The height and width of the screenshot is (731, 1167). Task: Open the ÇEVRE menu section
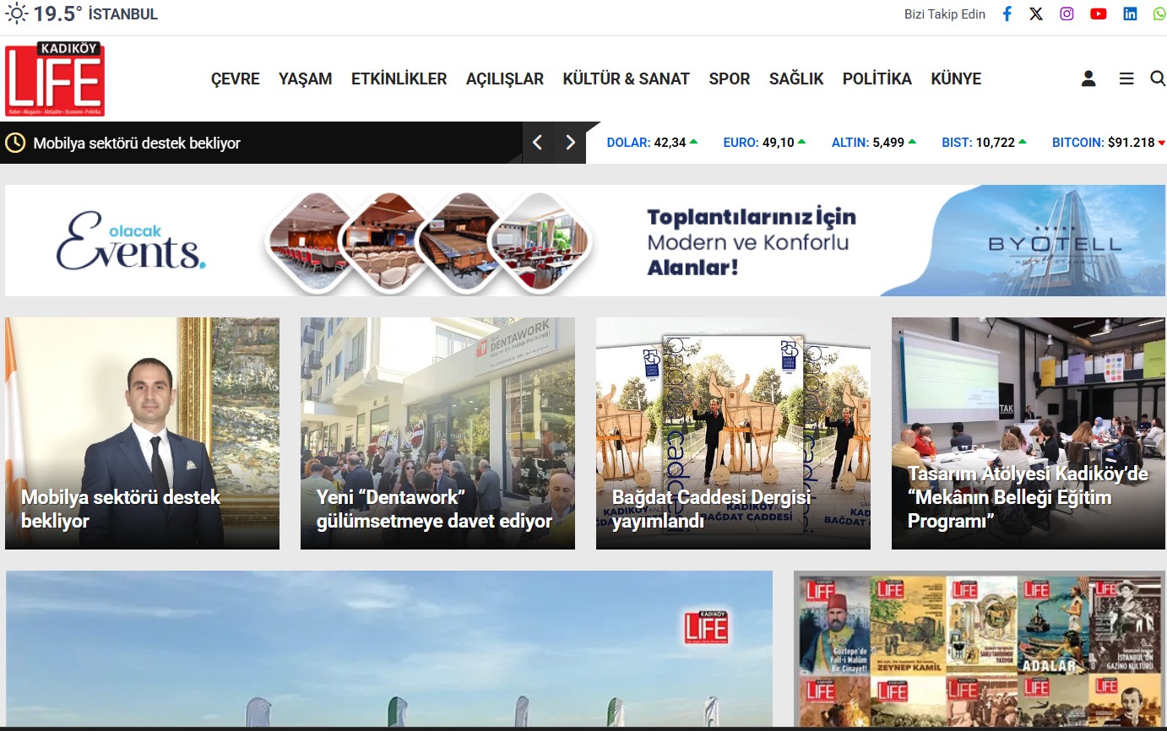tap(235, 79)
